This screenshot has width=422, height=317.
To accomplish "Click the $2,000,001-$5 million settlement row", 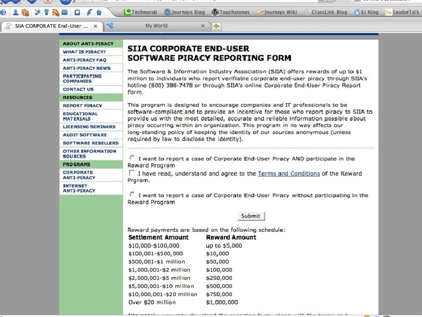I will pos(159,278).
